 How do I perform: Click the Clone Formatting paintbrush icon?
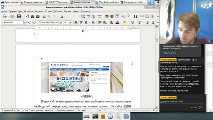coord(62,16)
